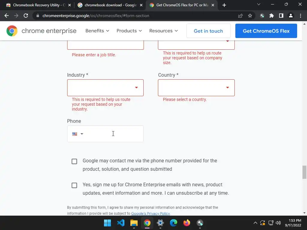The width and height of the screenshot is (307, 230).
Task: Open the Industry dropdown
Action: 105,88
